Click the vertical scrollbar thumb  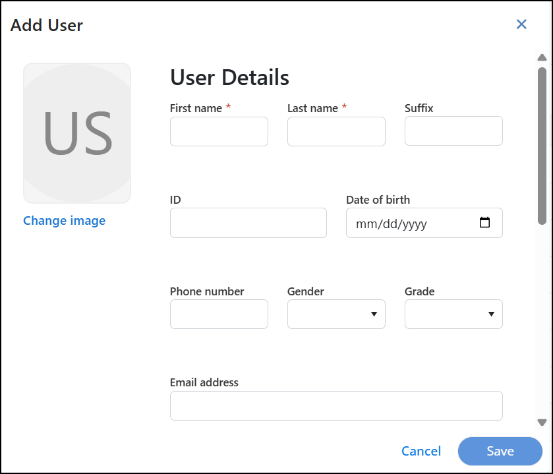tap(542, 146)
